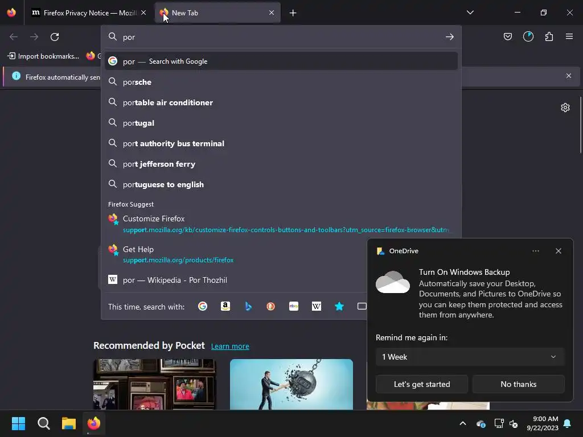This screenshot has width=583, height=437.
Task: Search with Wikipedia engine icon
Action: 317,307
